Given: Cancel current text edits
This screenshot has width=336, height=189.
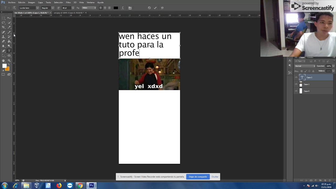Looking at the screenshot, I should pyautogui.click(x=149, y=8).
